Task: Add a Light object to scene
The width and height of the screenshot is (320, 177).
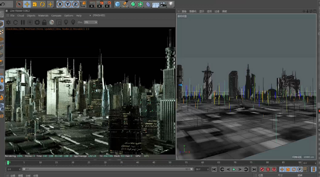Action: coord(171,4)
